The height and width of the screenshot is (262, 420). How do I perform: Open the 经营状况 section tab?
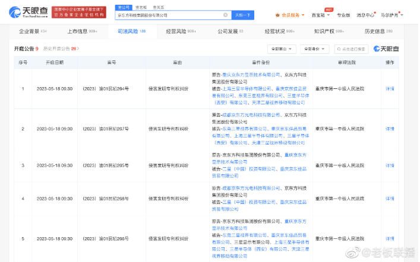tap(280, 31)
